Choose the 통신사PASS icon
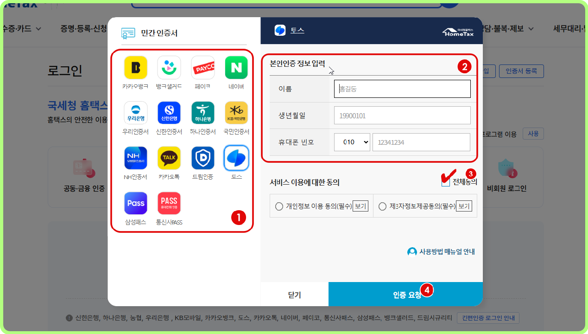The height and width of the screenshot is (334, 588). point(169,203)
